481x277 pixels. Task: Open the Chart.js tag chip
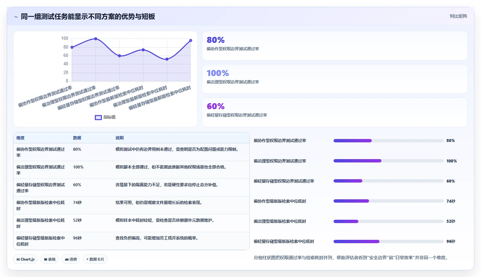pos(25,259)
